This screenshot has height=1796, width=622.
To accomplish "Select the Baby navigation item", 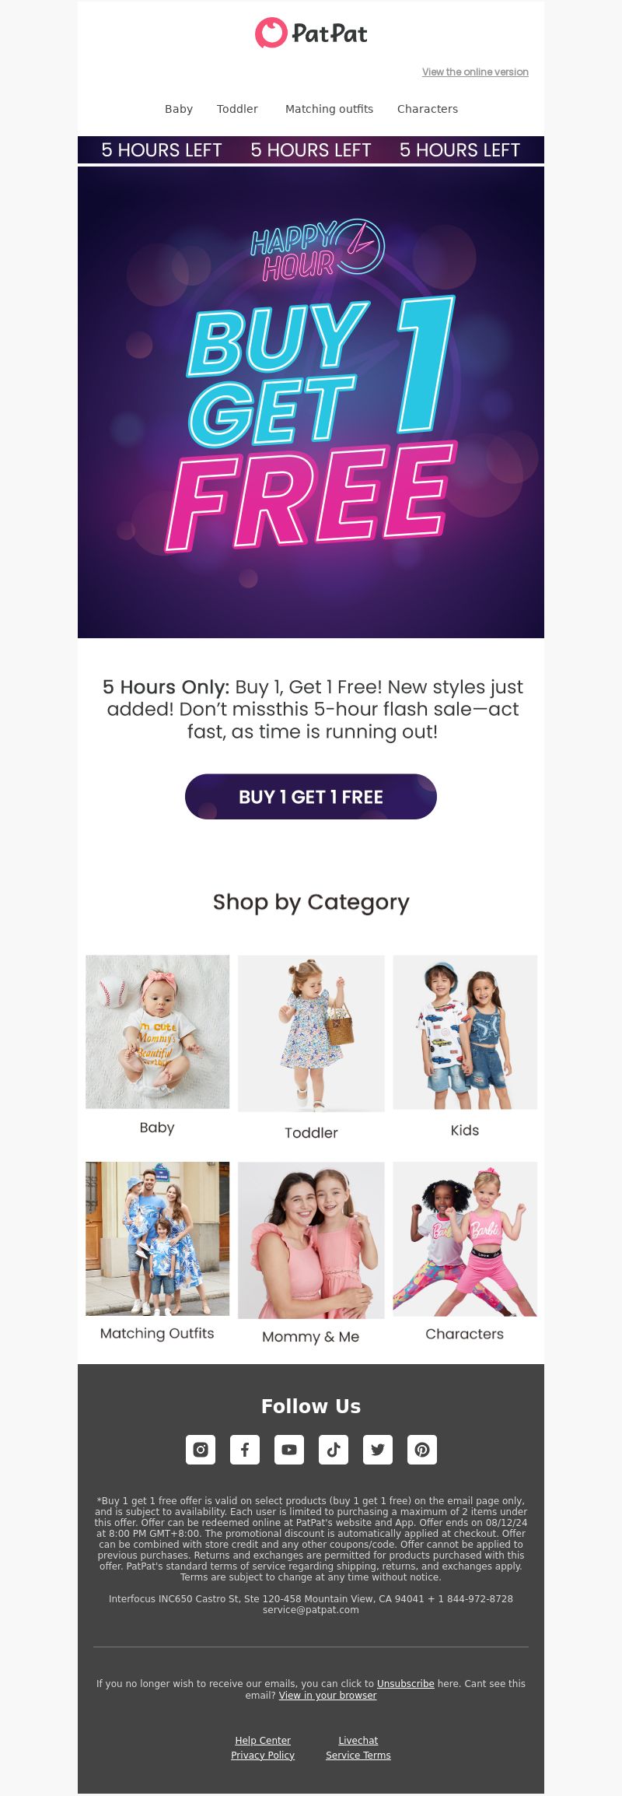I will coord(179,109).
